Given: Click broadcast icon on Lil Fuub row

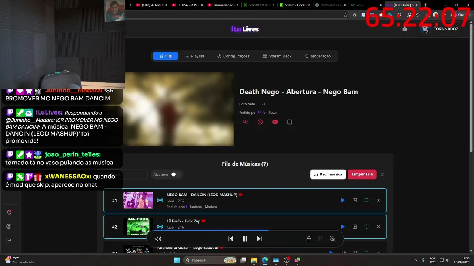Looking at the screenshot, I should point(160,226).
